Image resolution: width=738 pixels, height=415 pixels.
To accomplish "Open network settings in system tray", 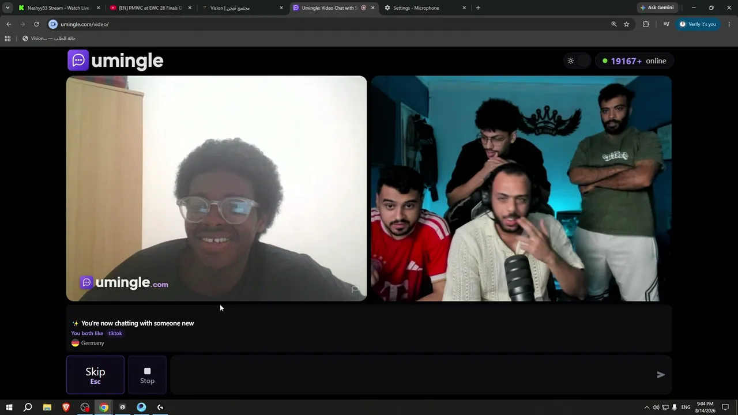I will point(665,408).
